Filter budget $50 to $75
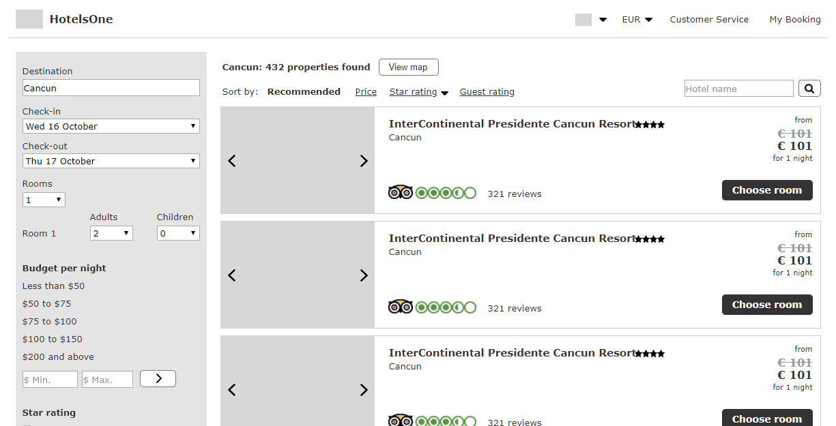Screen dimensions: 836x426 point(47,304)
